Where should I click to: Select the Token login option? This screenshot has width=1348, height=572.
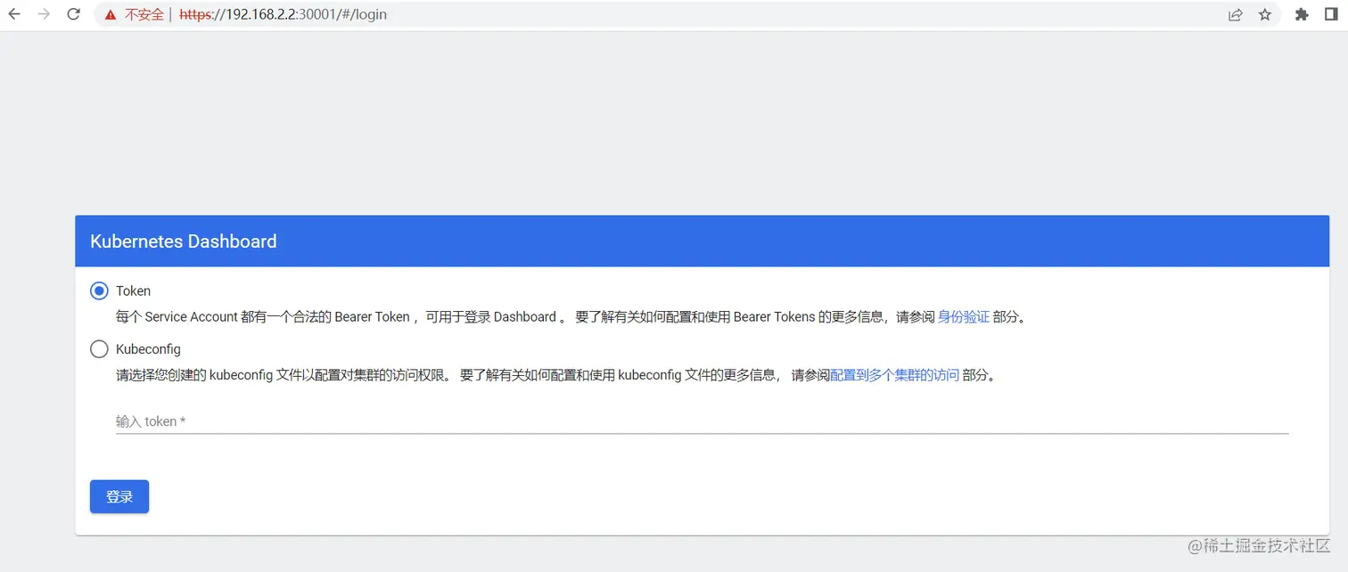[99, 290]
